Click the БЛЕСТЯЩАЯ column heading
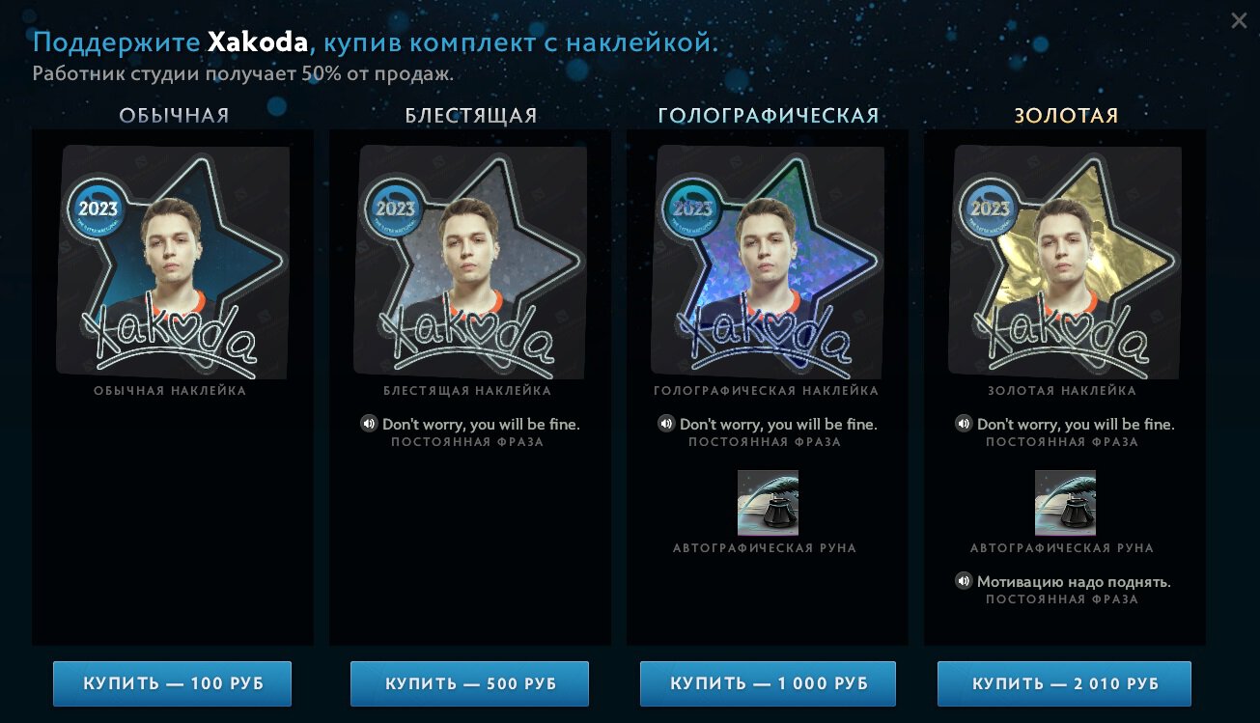Screen dimensions: 1260x723 coord(470,116)
